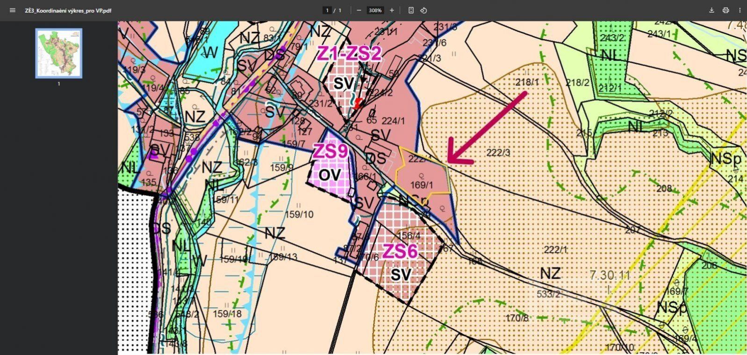Viewport: 747px width, 355px height.
Task: Click the Z1-ZS2 zone label on map
Action: 349,54
